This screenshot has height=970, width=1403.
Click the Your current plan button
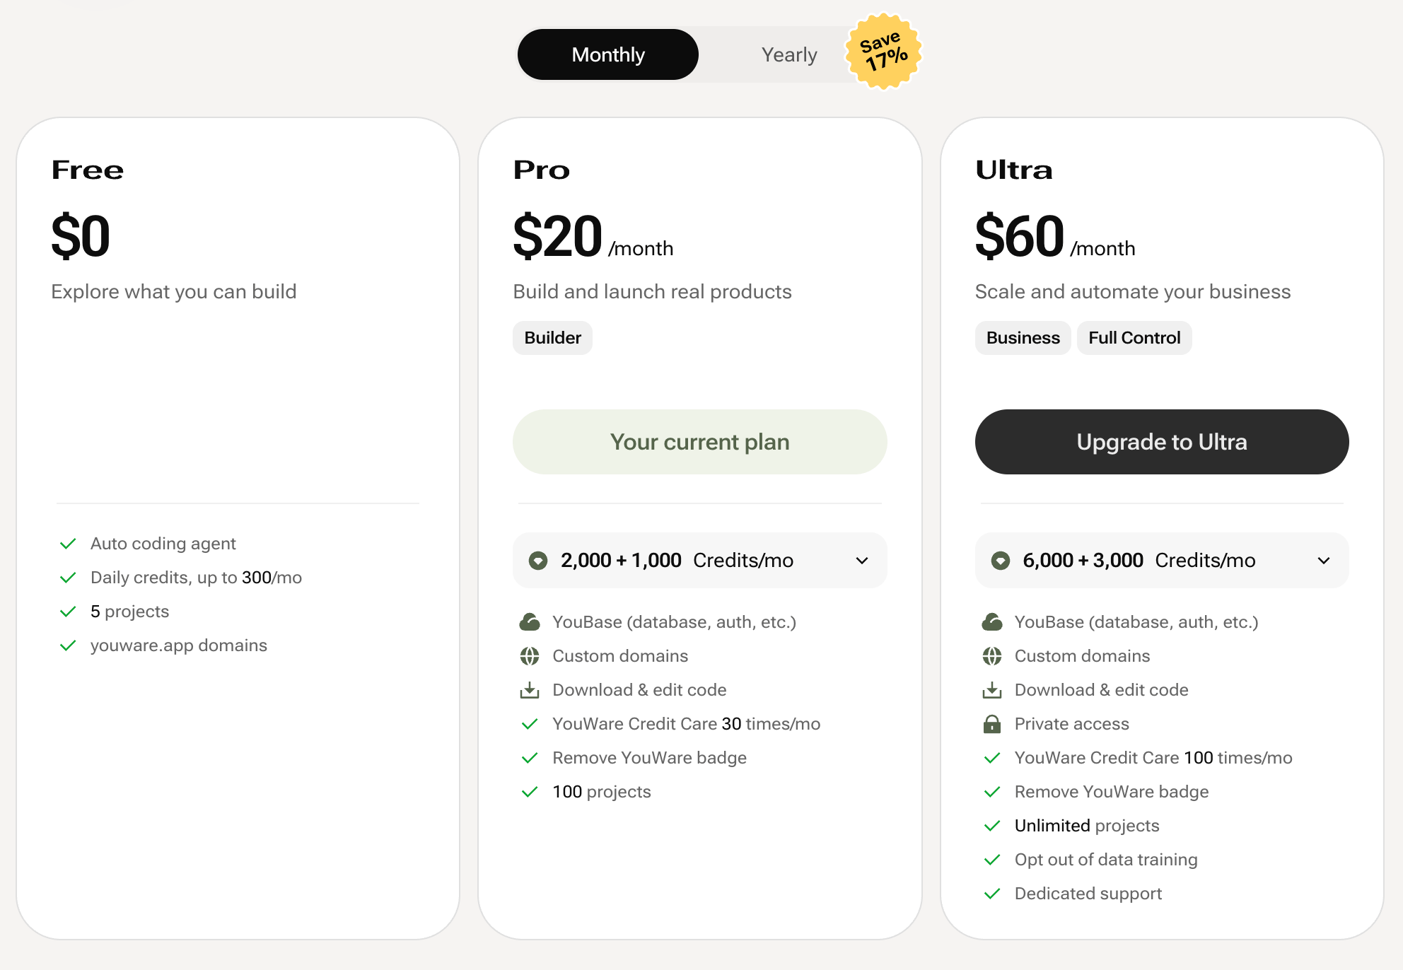[x=699, y=442]
